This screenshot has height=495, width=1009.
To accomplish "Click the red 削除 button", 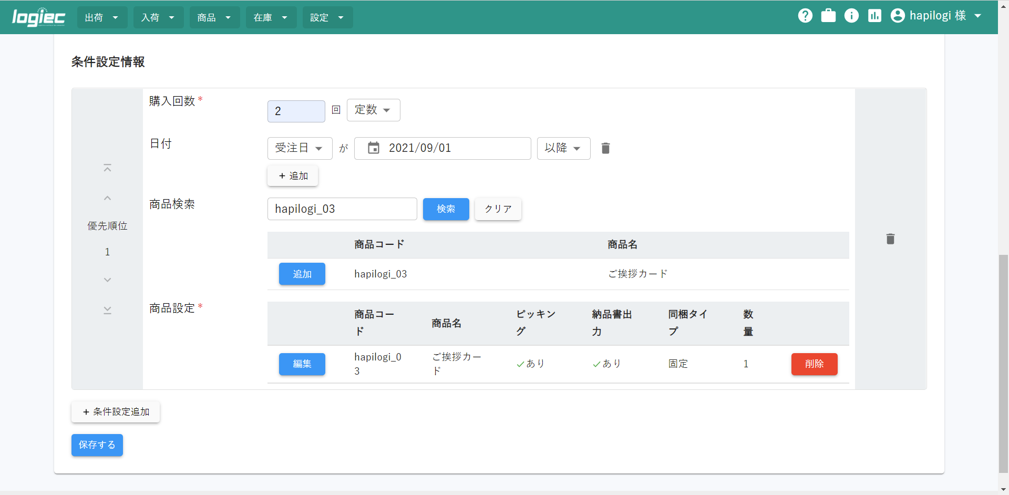I will tap(814, 364).
